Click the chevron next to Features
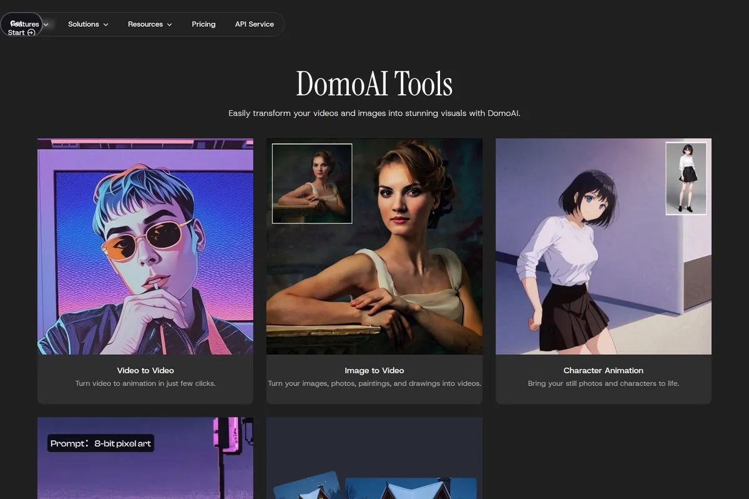 tap(46, 24)
